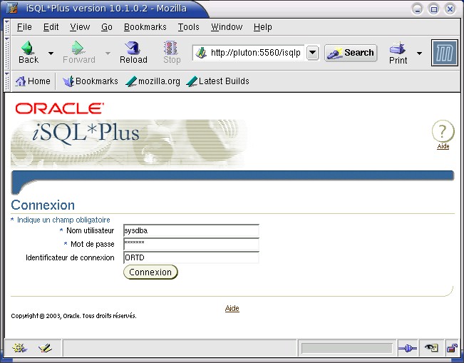Open the Tools menu
Viewport: 464px width, 363px height.
click(188, 27)
